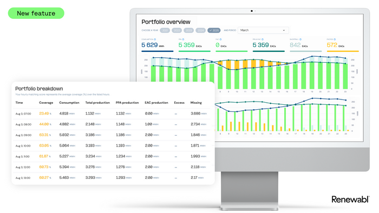379x213 pixels.
Task: Click the Portfolio overview heading
Action: point(166,22)
